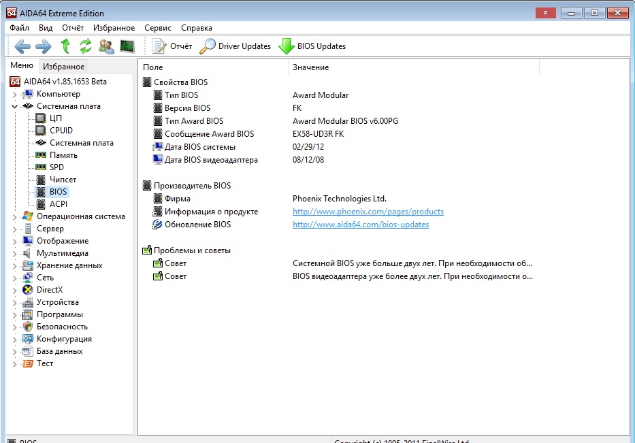Click the Сервер tower icon
Viewport: 635px width, 443px height.
[x=27, y=229]
